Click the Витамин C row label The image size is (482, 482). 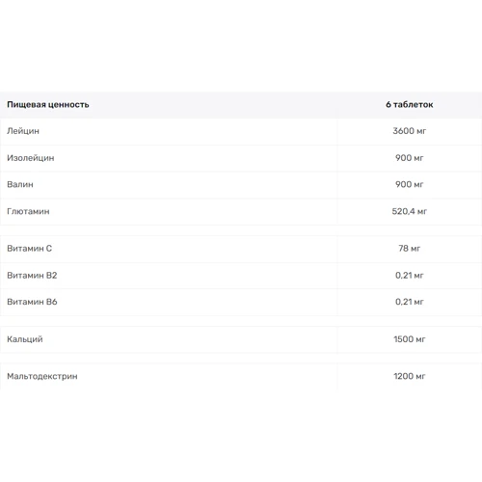click(x=29, y=249)
